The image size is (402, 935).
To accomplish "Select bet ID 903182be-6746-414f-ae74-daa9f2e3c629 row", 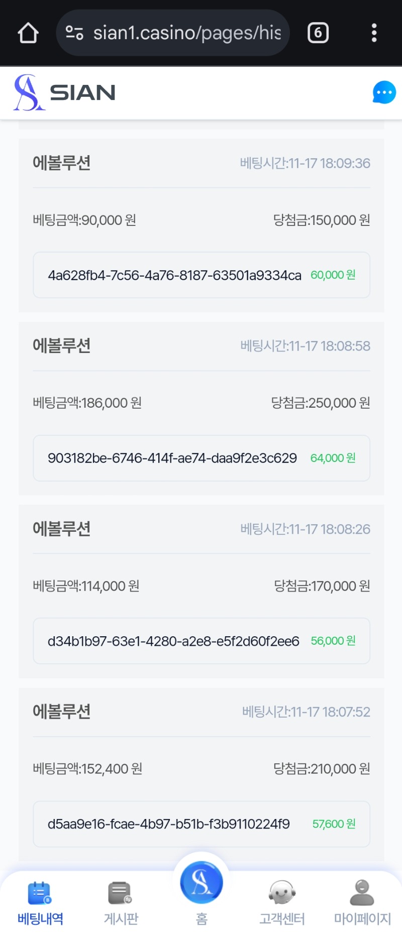I will click(x=202, y=458).
